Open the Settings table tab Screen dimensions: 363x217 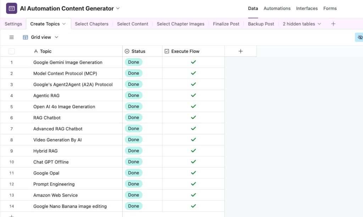[x=13, y=24]
